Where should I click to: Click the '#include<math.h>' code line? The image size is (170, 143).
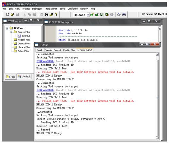(x=70, y=33)
